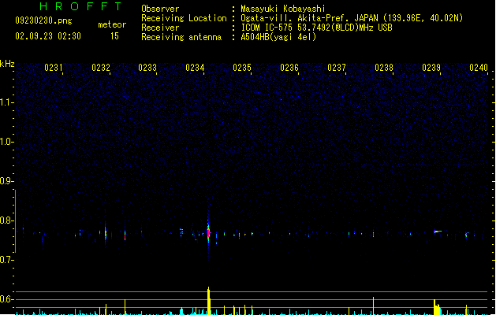Click the 0.8 kHz frequency label
The height and width of the screenshot is (315, 496).
point(6,220)
